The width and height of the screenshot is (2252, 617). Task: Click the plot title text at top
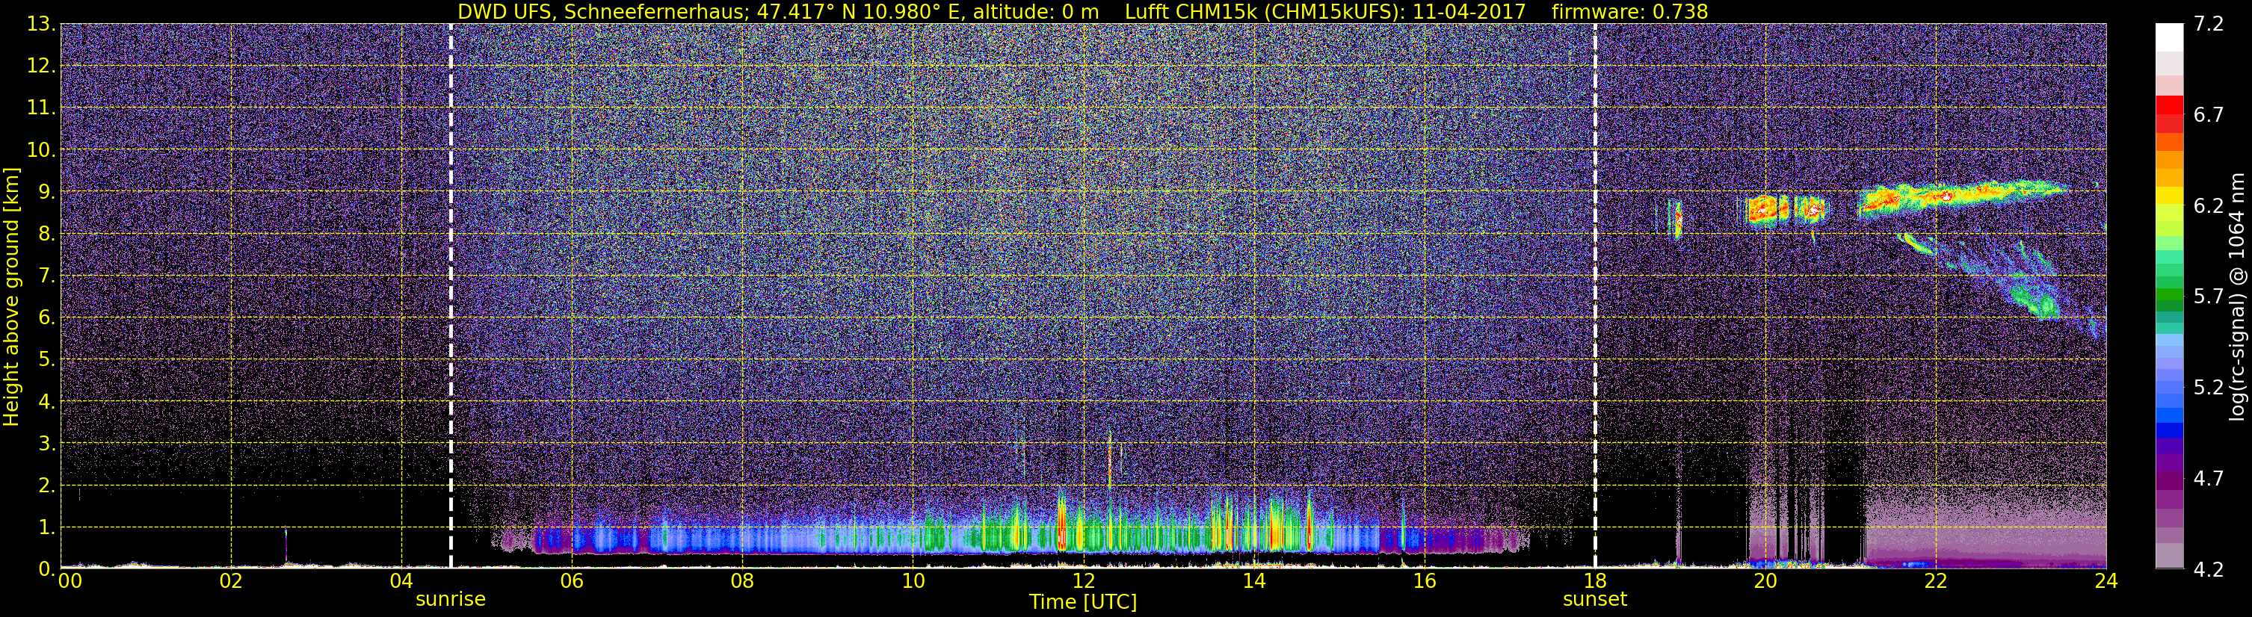[1082, 11]
